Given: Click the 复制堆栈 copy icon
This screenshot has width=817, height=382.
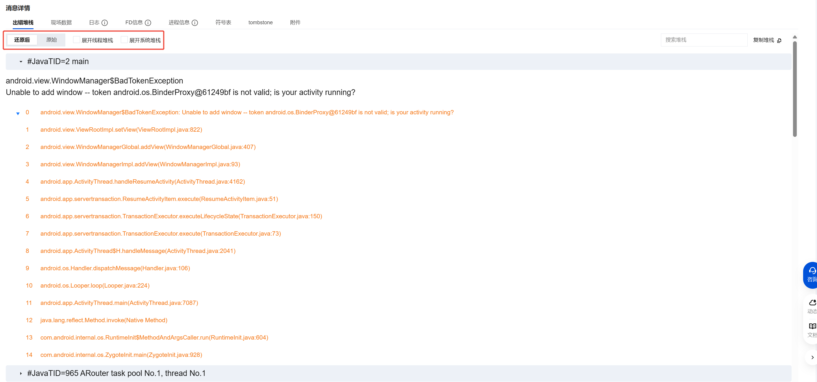Looking at the screenshot, I should [779, 40].
